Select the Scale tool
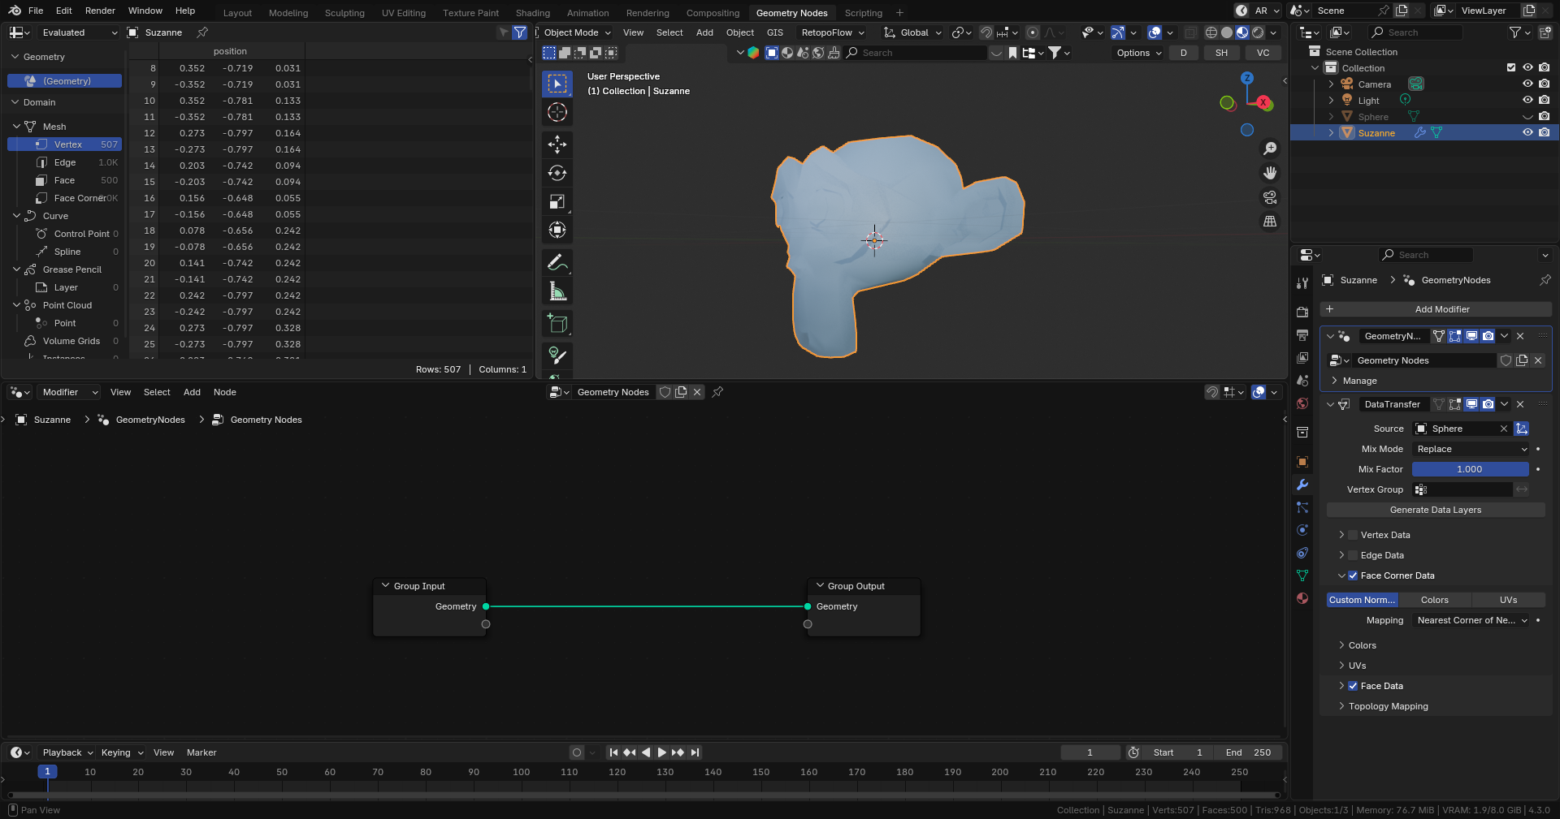The width and height of the screenshot is (1560, 819). [557, 201]
